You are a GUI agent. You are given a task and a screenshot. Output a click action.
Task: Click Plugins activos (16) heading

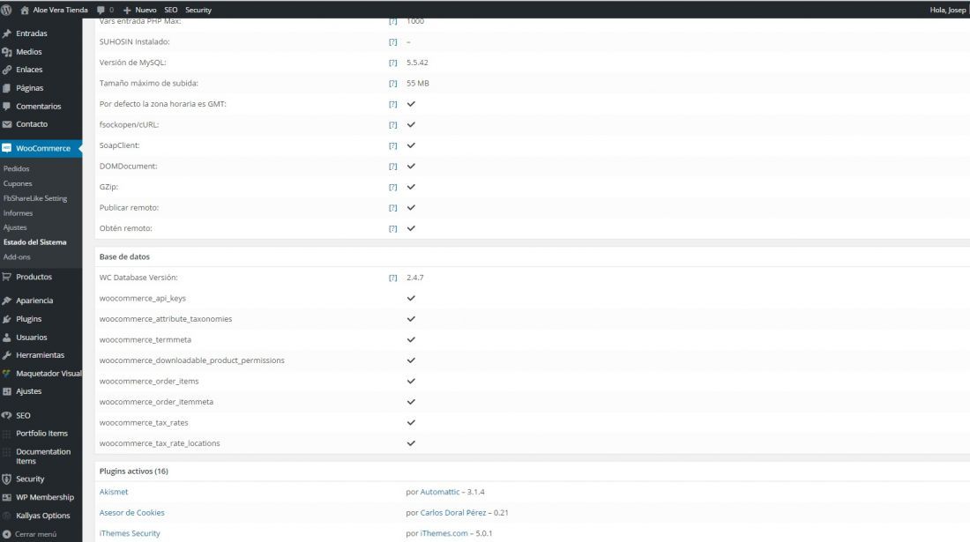tap(134, 471)
